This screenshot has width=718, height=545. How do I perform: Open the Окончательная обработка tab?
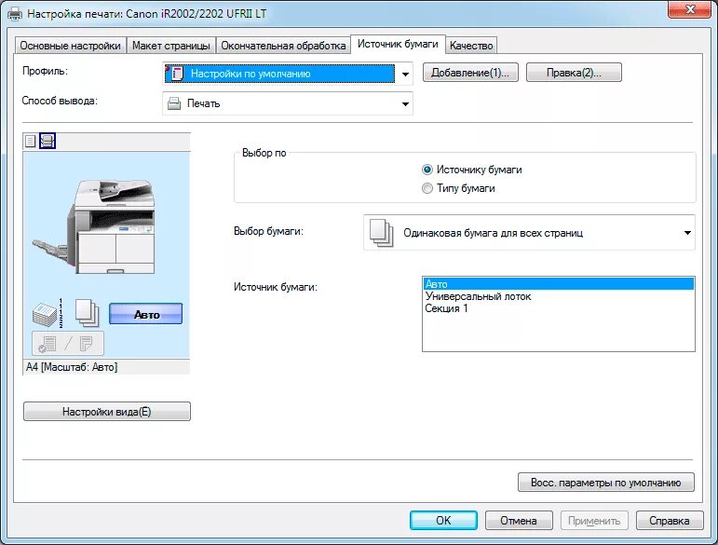click(283, 46)
